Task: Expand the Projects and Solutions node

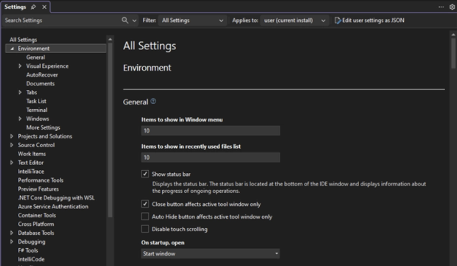Action: coord(12,136)
